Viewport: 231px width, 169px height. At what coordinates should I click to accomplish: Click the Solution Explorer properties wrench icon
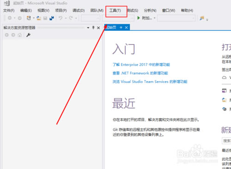point(28,35)
